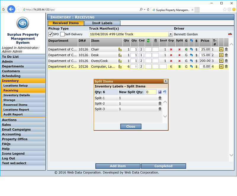Open the Inventory Details submenu item
Viewport: 237px width, 196px height.
(23, 95)
